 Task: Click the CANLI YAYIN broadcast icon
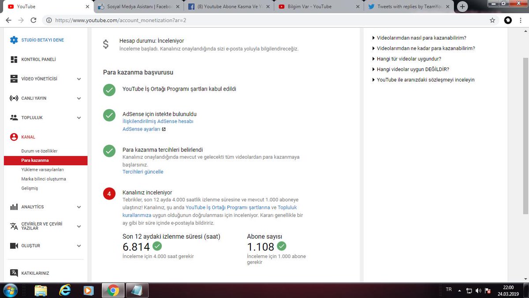coord(14,98)
